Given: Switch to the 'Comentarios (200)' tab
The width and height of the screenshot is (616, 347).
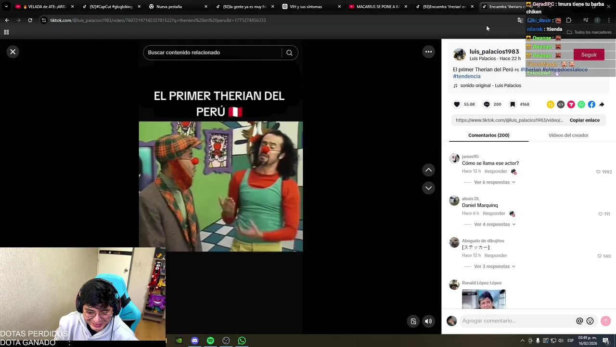Looking at the screenshot, I should [x=488, y=135].
